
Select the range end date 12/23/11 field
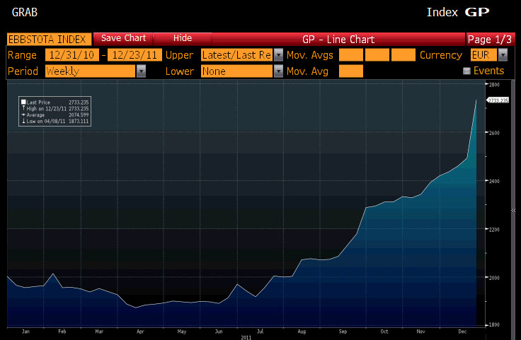click(134, 55)
